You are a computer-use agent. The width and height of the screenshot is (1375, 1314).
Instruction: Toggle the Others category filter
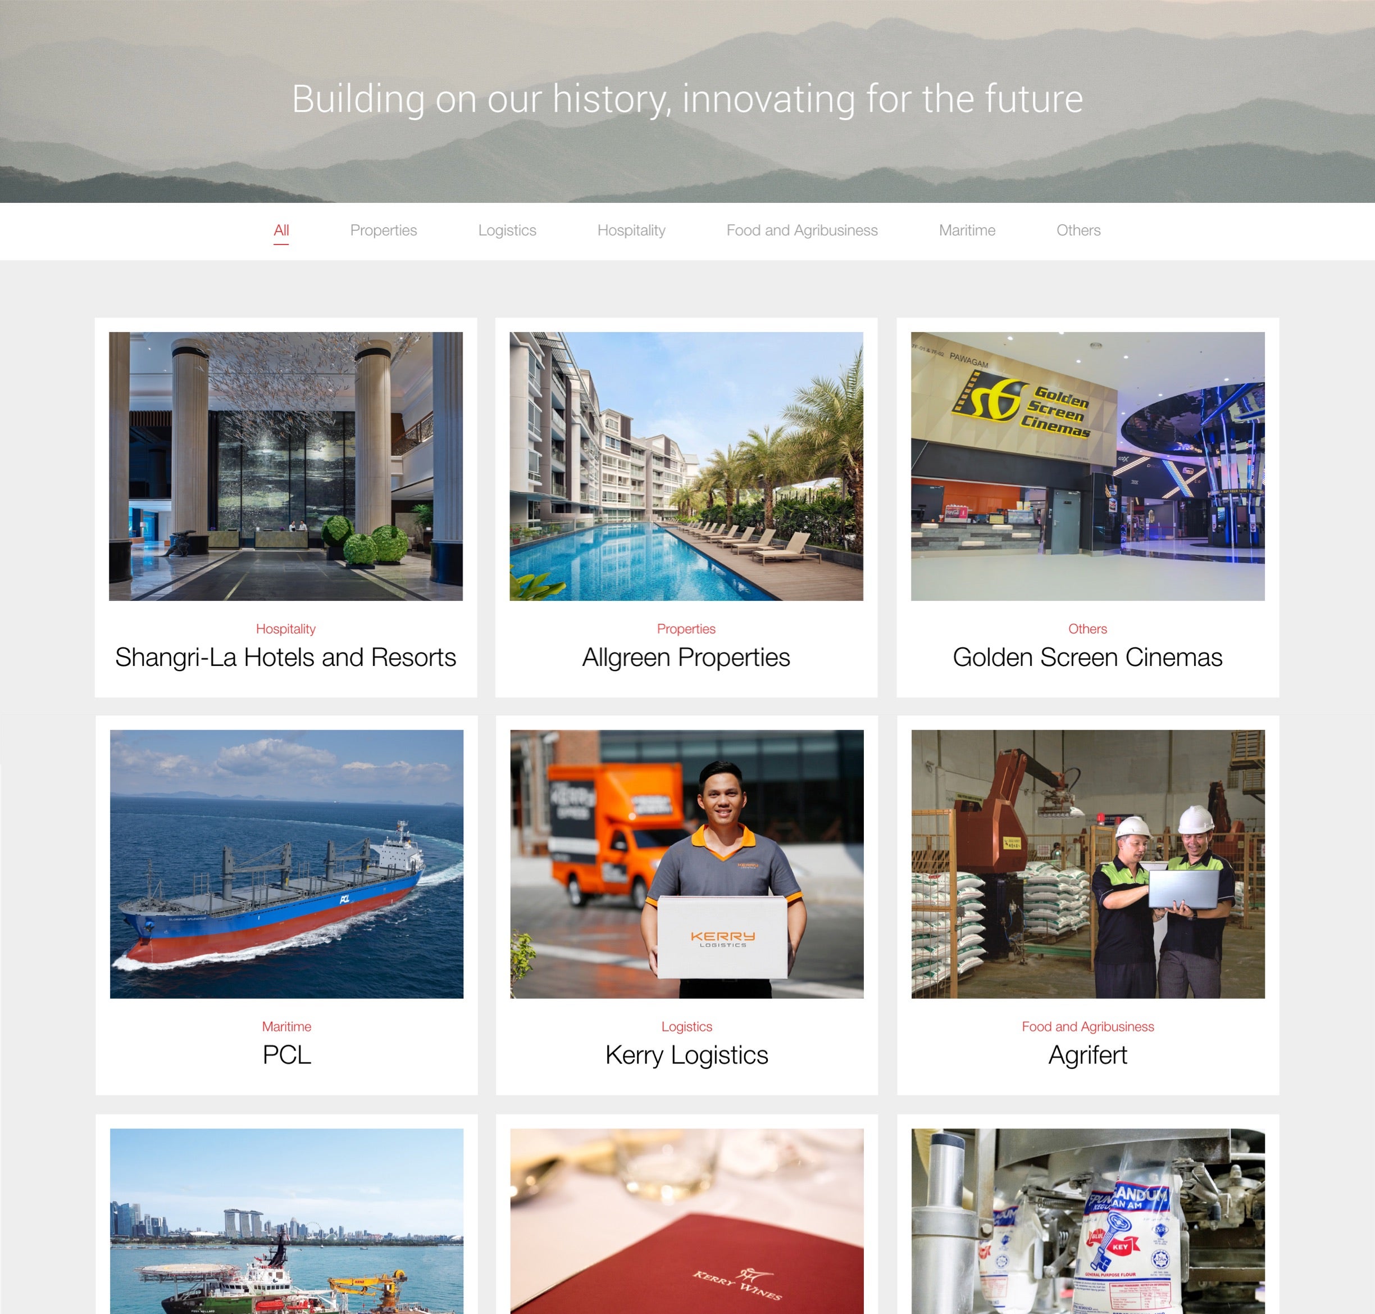coord(1078,231)
